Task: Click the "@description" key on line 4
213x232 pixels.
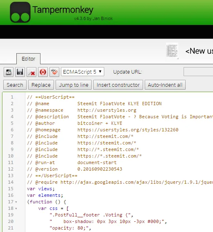Action: [52, 117]
